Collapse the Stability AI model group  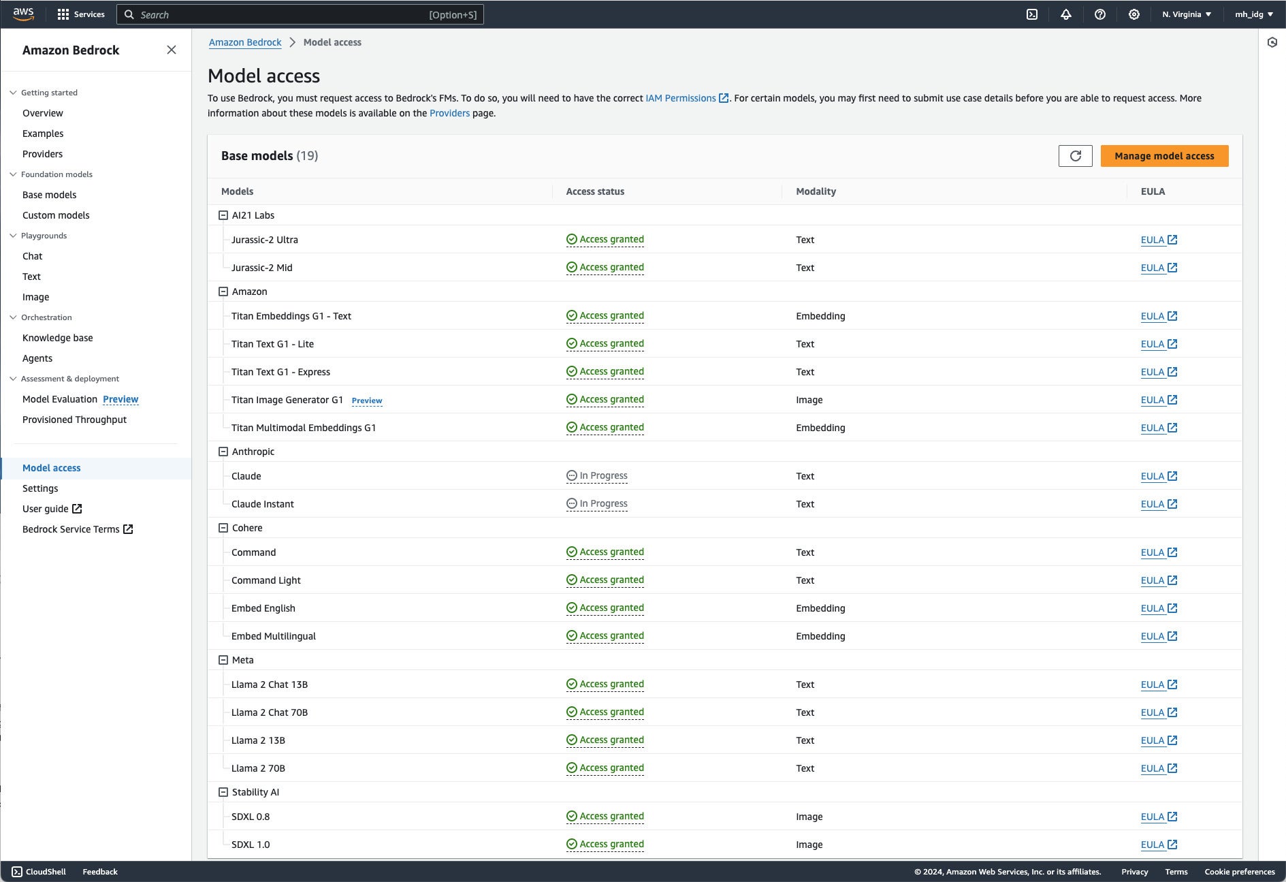223,792
